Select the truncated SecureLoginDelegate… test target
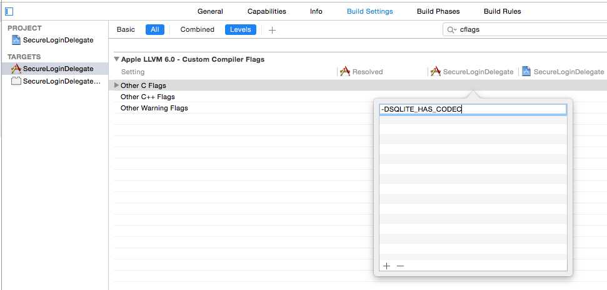 (54, 81)
